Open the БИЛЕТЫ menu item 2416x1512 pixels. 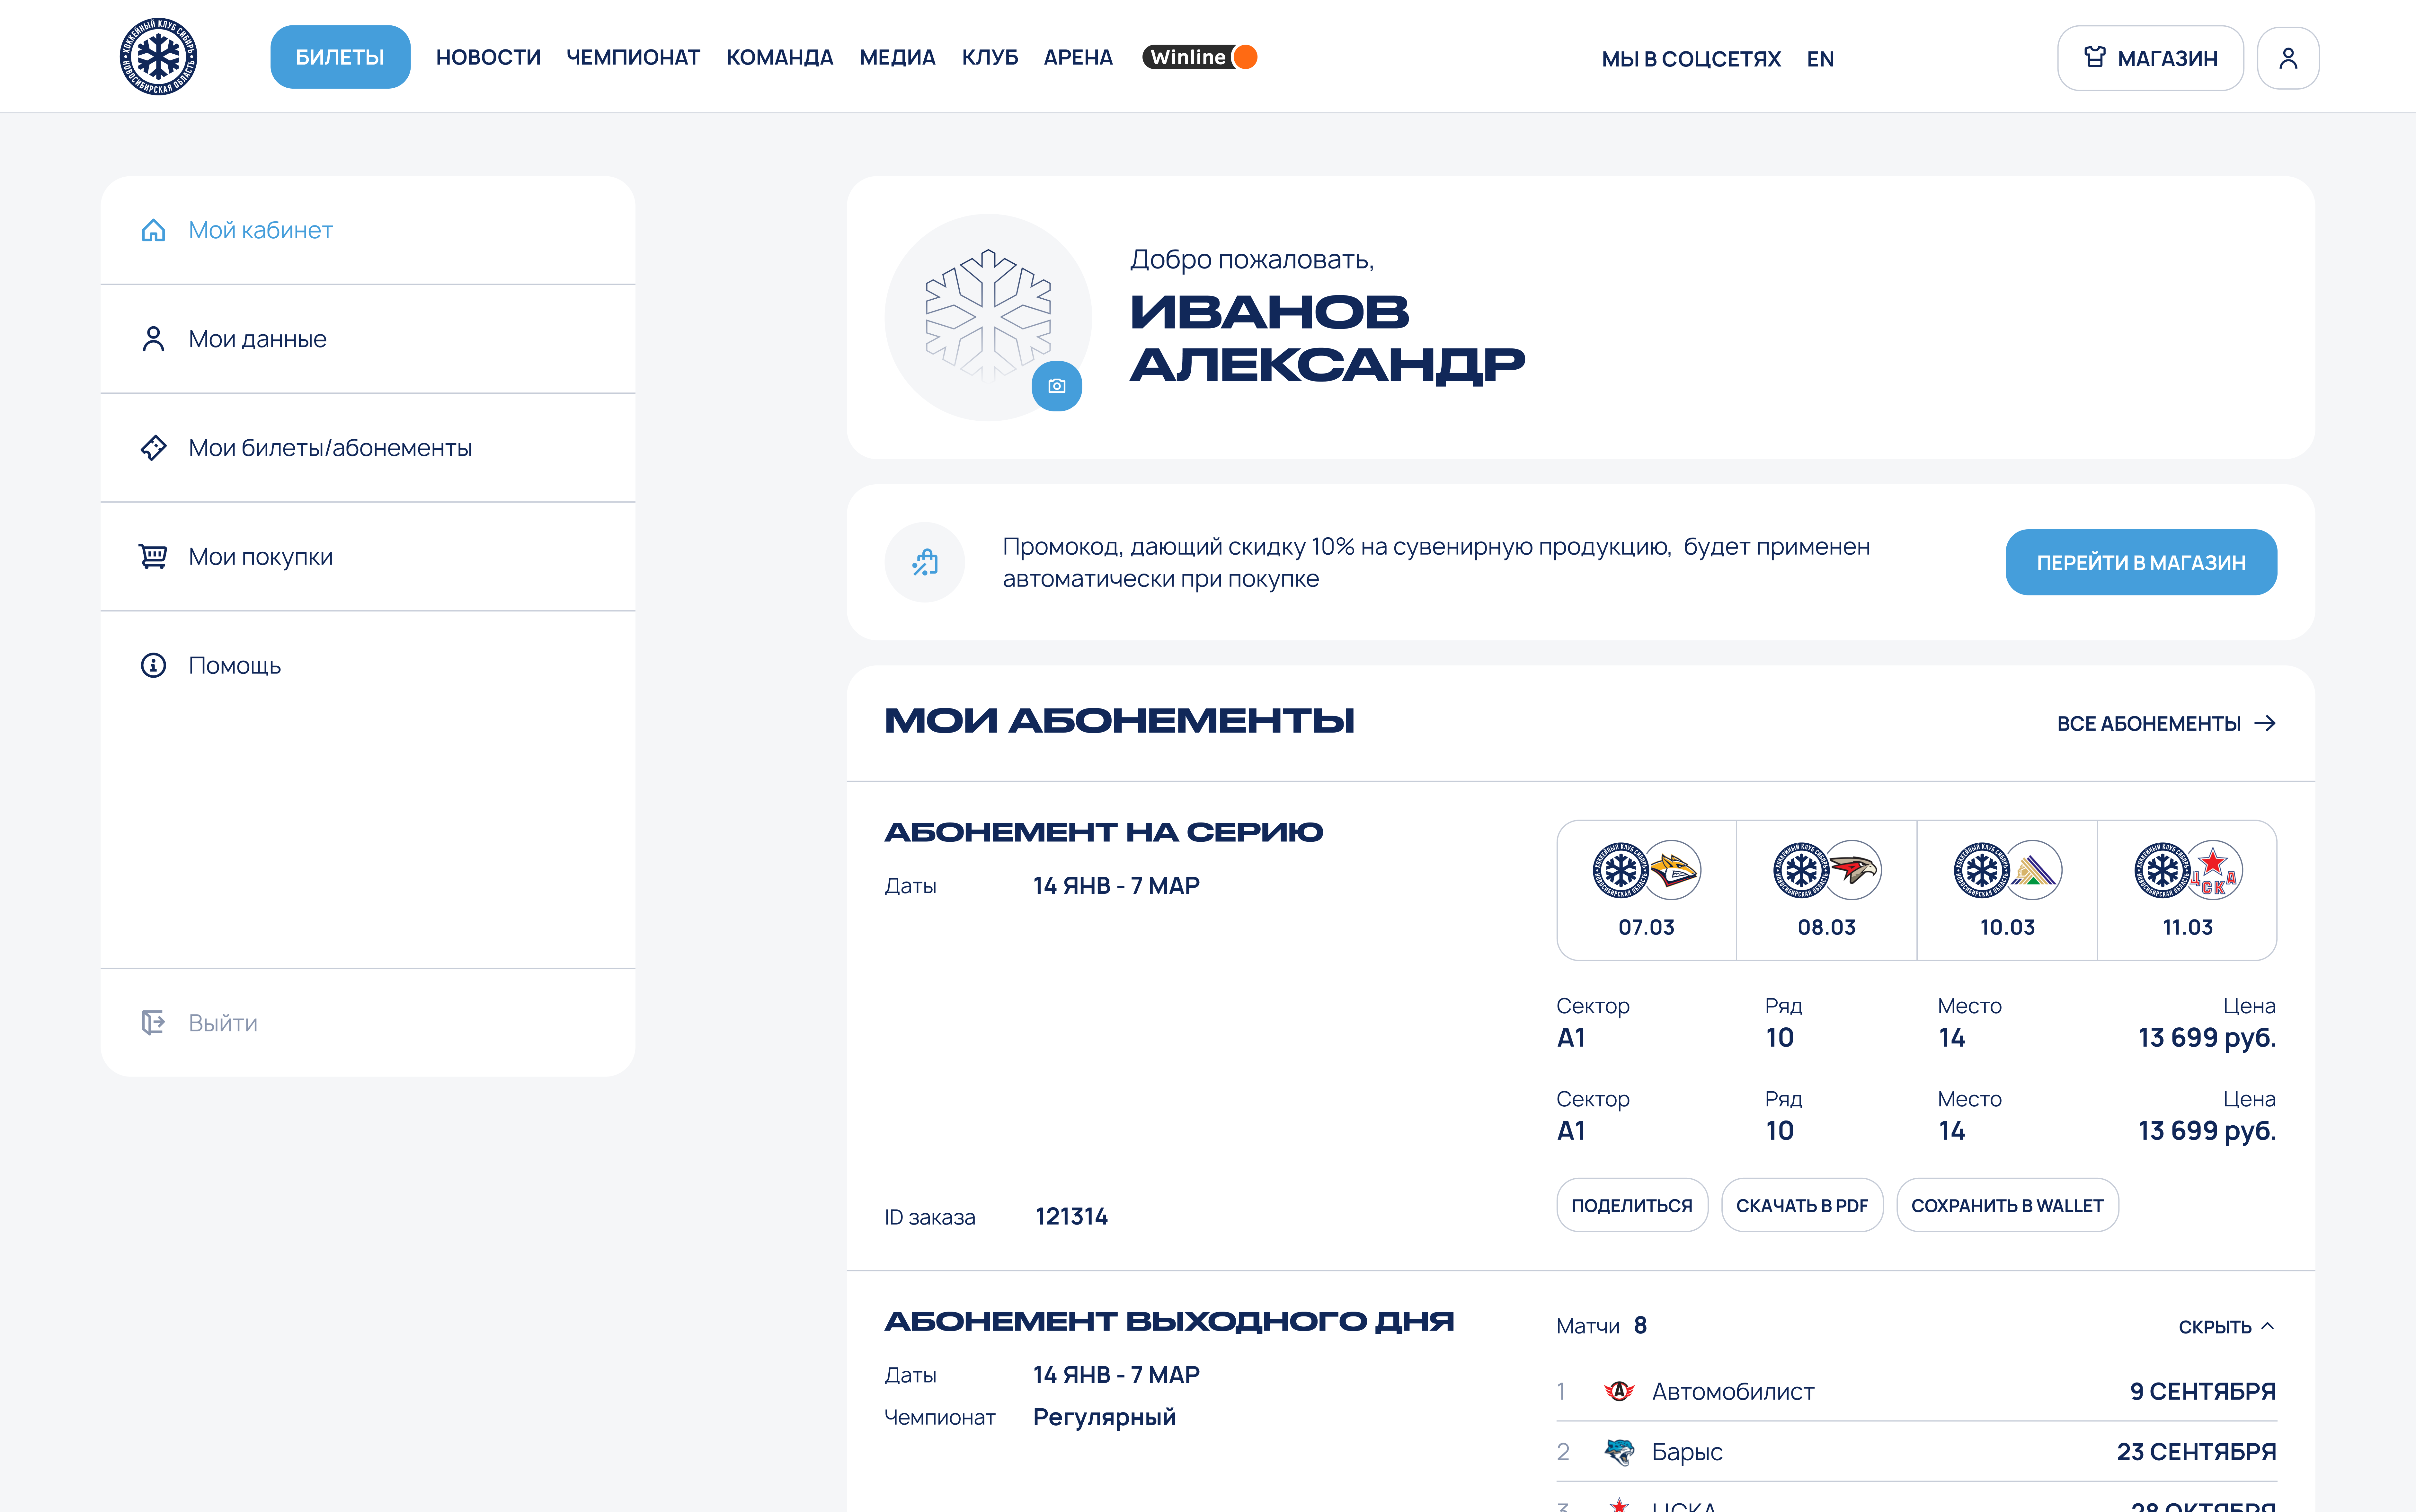340,57
